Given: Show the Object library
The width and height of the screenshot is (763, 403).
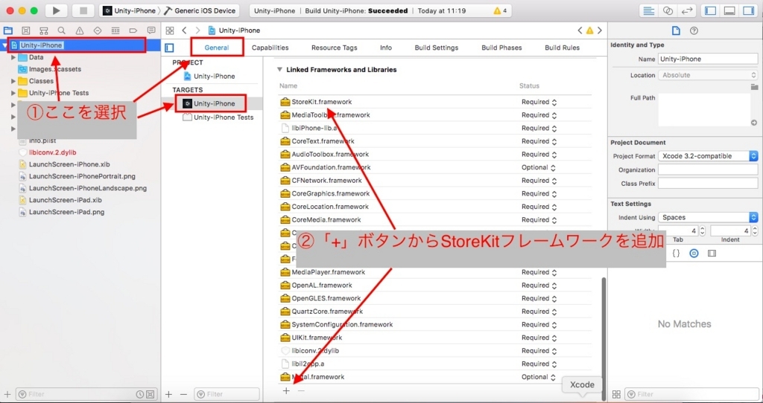Looking at the screenshot, I should coord(694,254).
